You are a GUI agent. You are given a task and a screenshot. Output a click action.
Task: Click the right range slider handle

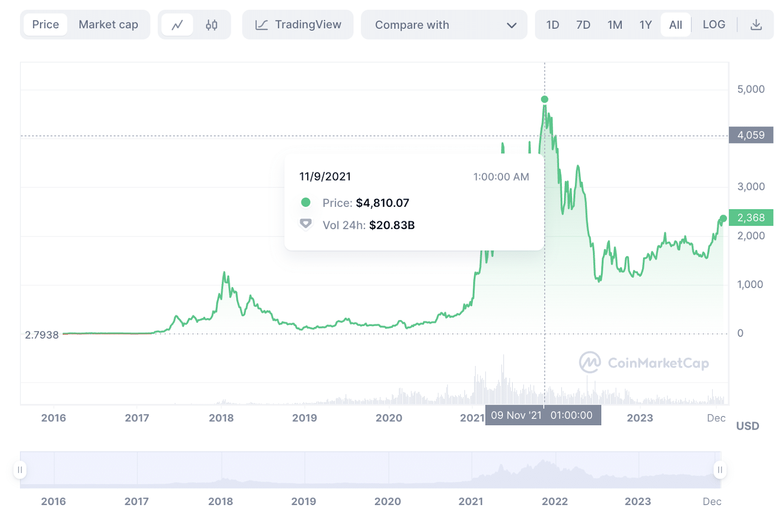[x=720, y=470]
